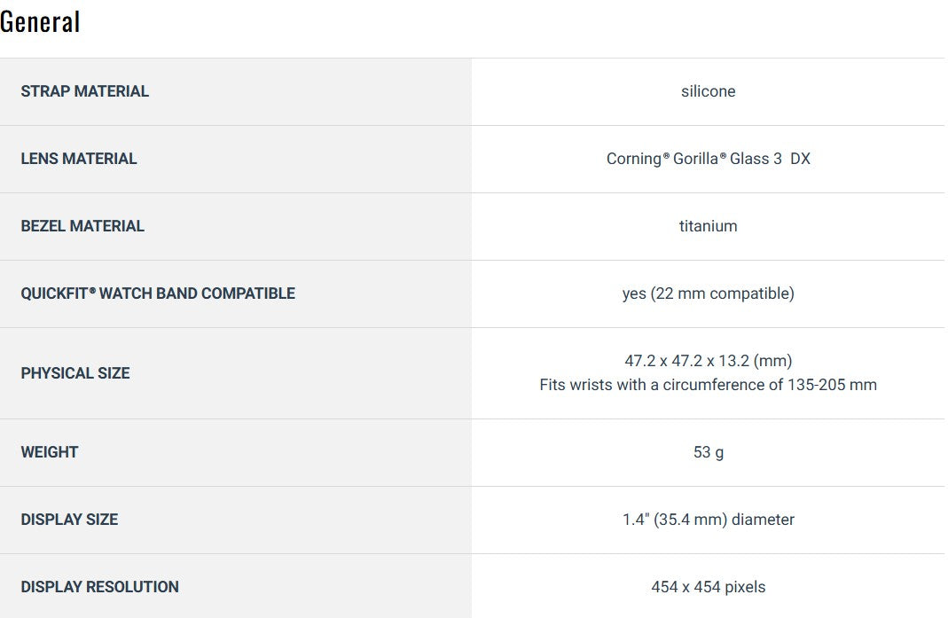
Task: Click the '1.4"' display size figure
Action: point(636,520)
